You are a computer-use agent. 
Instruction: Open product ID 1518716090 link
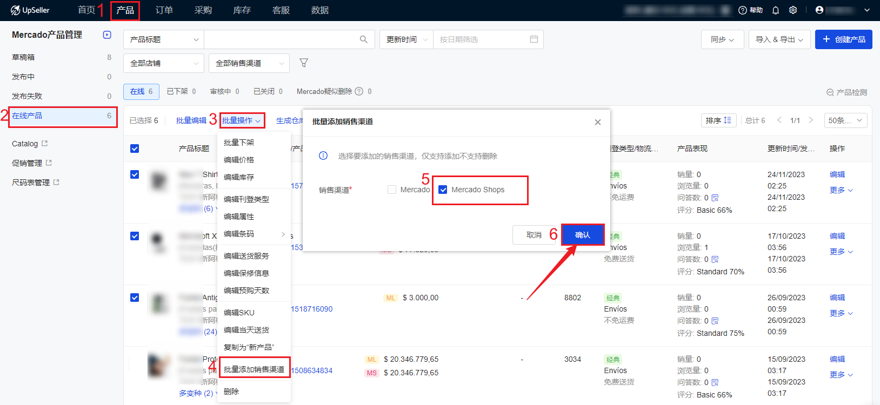point(312,309)
